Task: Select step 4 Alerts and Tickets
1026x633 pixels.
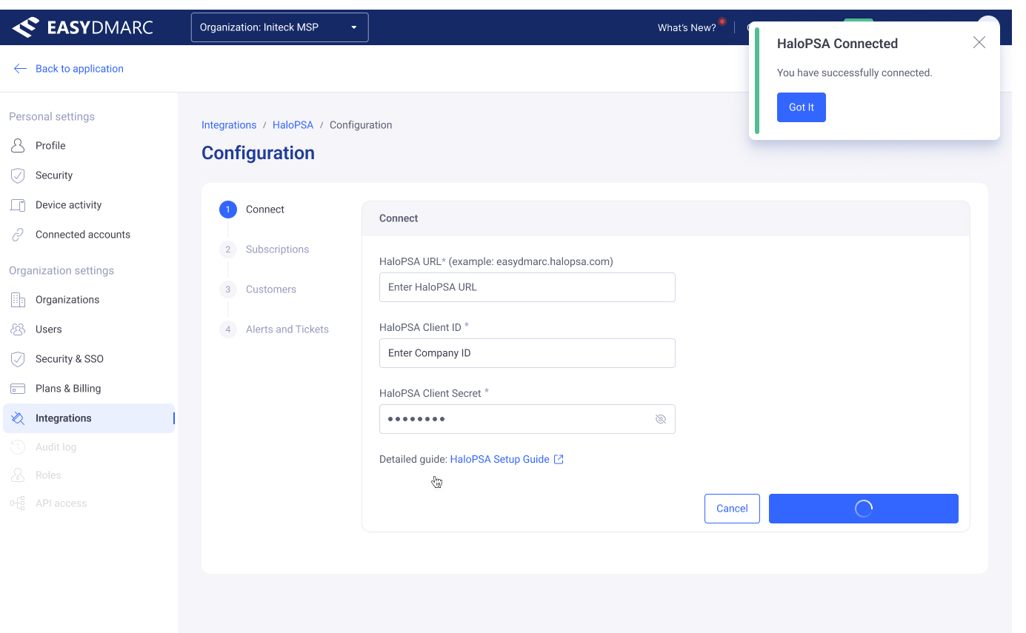Action: tap(274, 329)
